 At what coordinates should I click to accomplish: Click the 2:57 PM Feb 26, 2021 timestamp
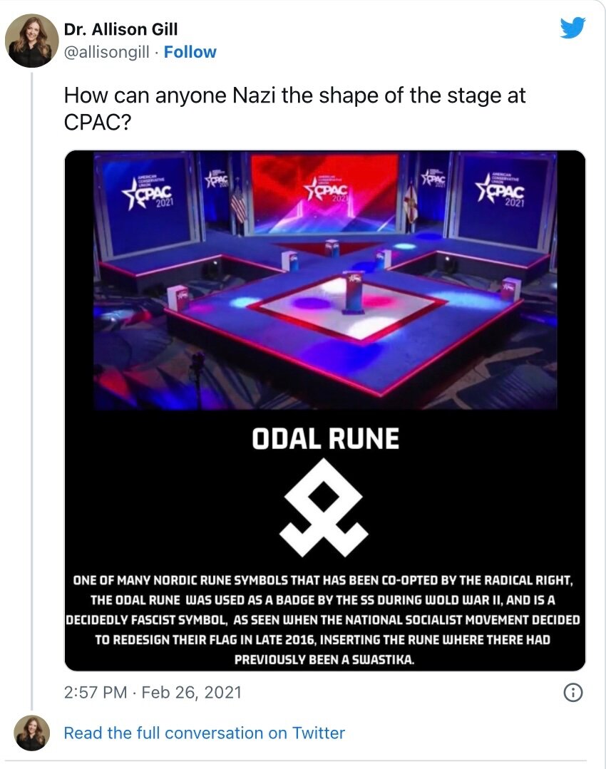(153, 692)
